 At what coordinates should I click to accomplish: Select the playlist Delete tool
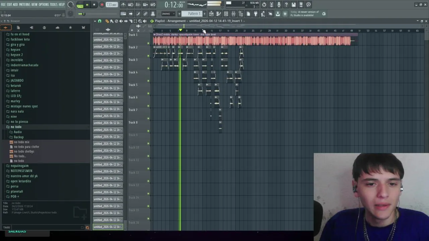tap(116, 21)
